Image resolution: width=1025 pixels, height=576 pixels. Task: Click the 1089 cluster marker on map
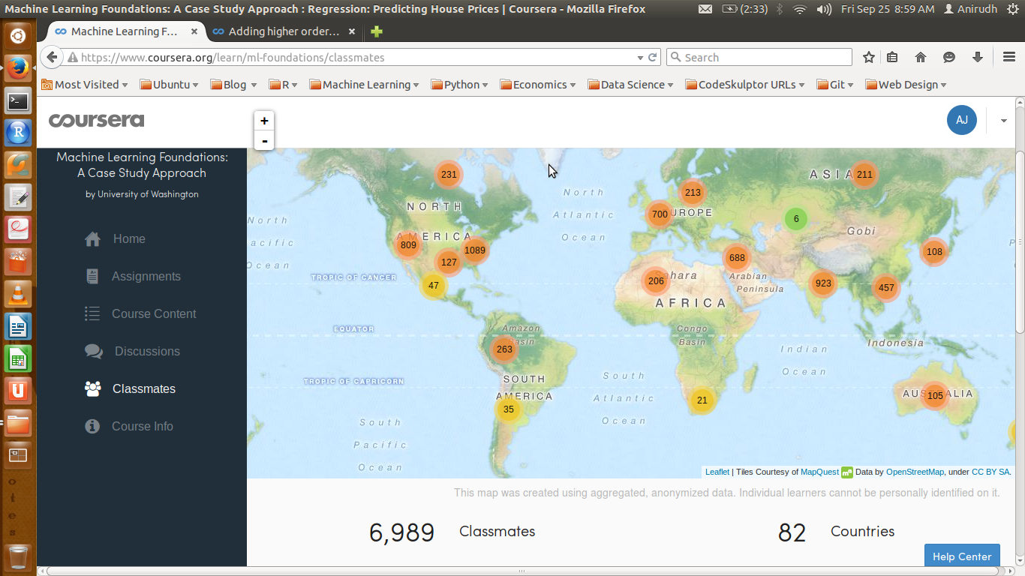pyautogui.click(x=474, y=250)
